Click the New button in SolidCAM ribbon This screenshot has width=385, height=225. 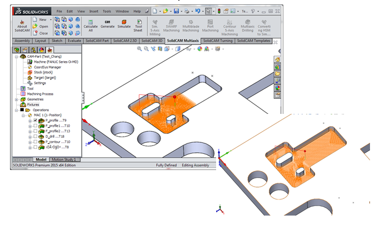[x=40, y=19]
